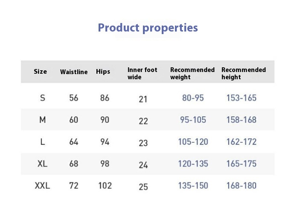Select the Hips column header
Viewport: 294px width, 216px height.
click(103, 72)
